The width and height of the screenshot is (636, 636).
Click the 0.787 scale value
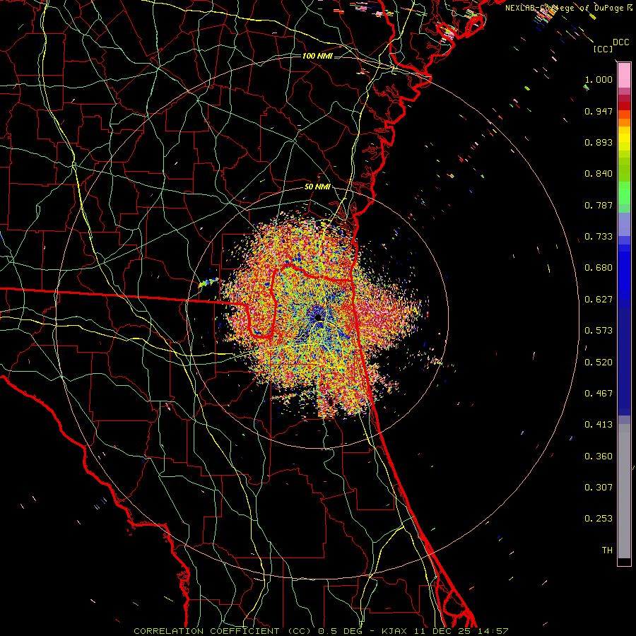point(599,205)
